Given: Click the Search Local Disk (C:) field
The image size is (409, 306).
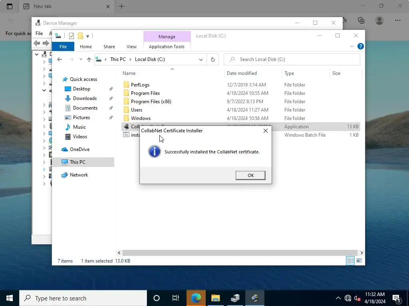Looking at the screenshot, I should [x=292, y=59].
